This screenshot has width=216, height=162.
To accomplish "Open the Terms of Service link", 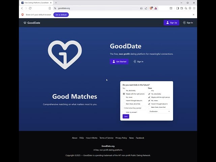I will (106, 138).
